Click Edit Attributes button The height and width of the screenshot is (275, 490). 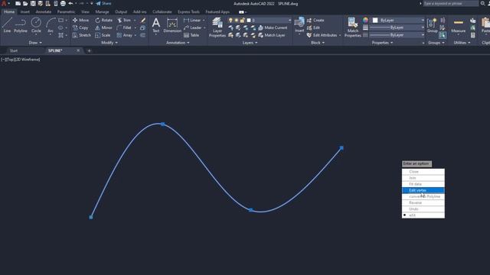pyautogui.click(x=322, y=35)
